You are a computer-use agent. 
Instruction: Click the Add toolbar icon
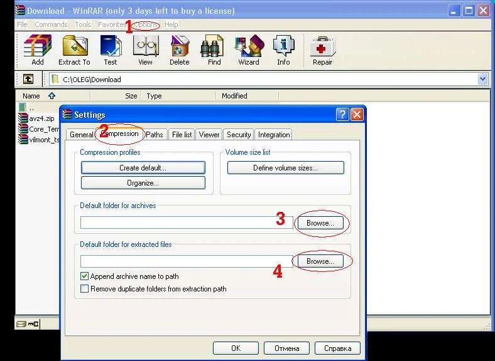(38, 50)
